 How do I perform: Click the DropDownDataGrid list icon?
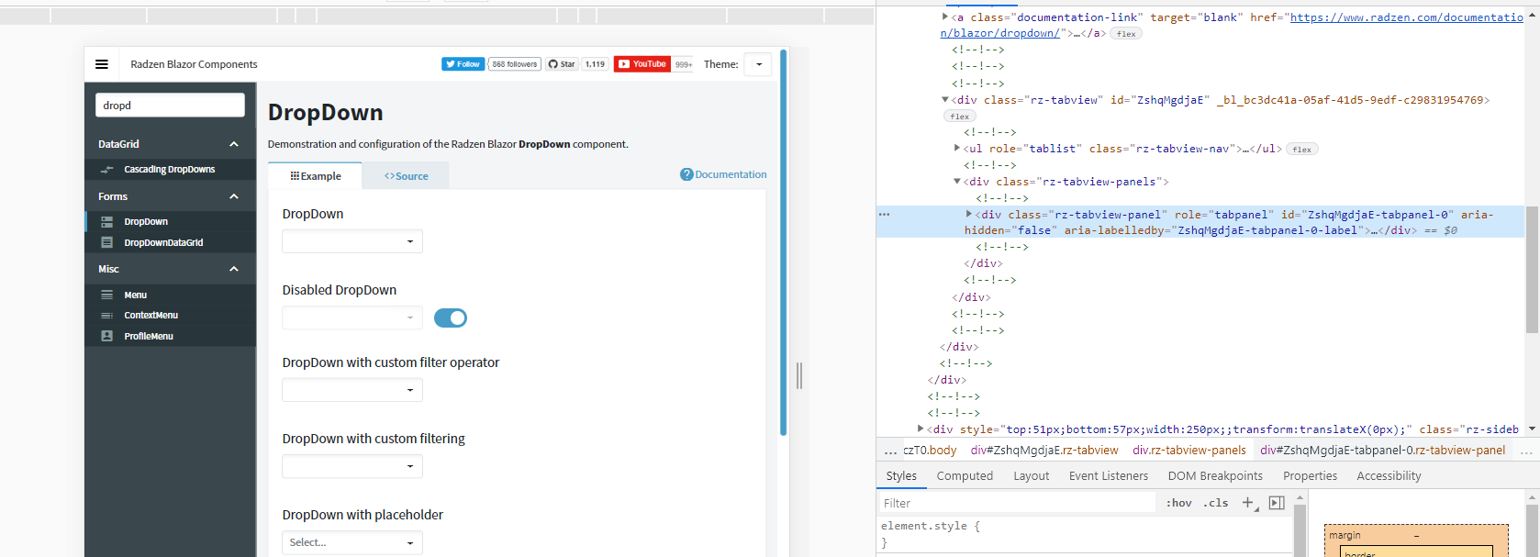[107, 242]
